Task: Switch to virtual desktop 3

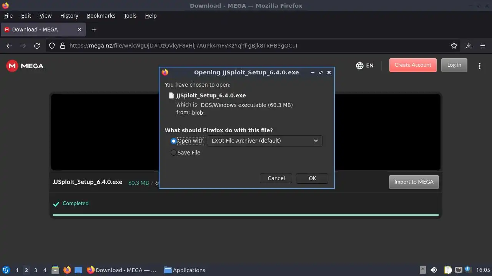Action: [35, 270]
